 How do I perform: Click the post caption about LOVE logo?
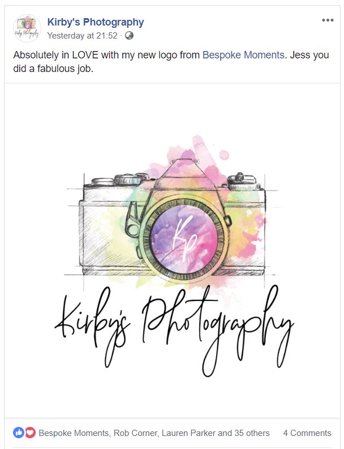[171, 62]
